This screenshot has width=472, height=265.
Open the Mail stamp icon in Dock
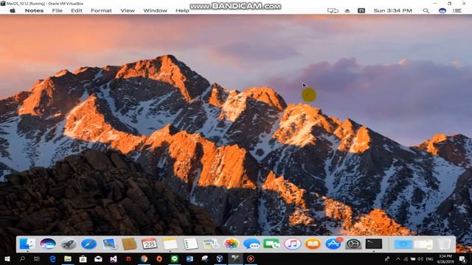(x=109, y=244)
